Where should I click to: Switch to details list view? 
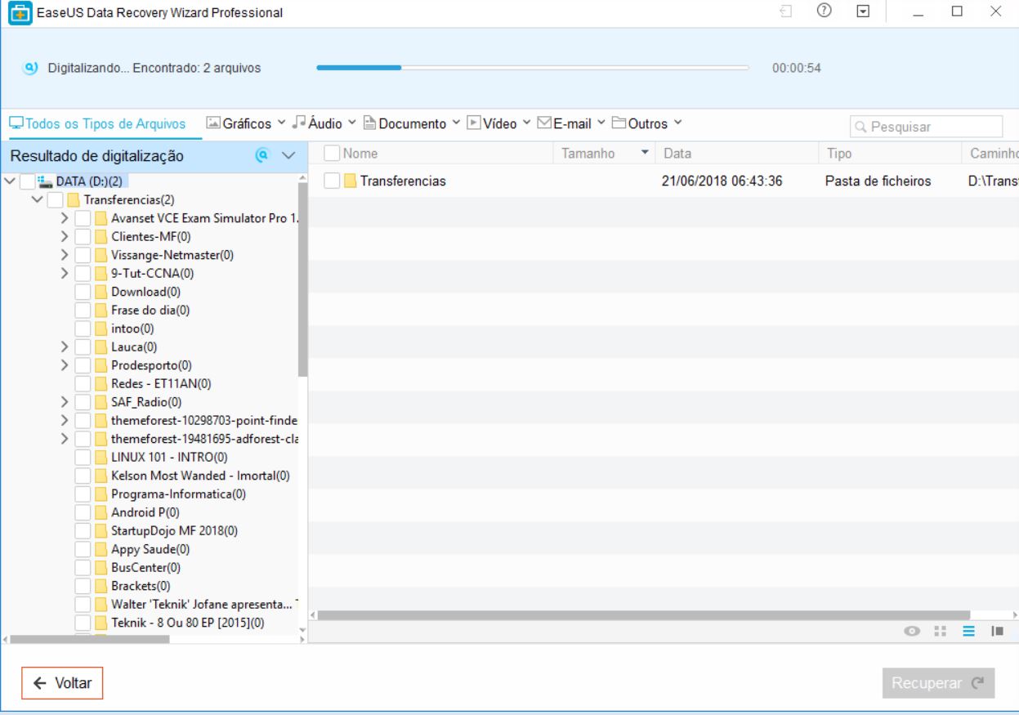pos(968,631)
